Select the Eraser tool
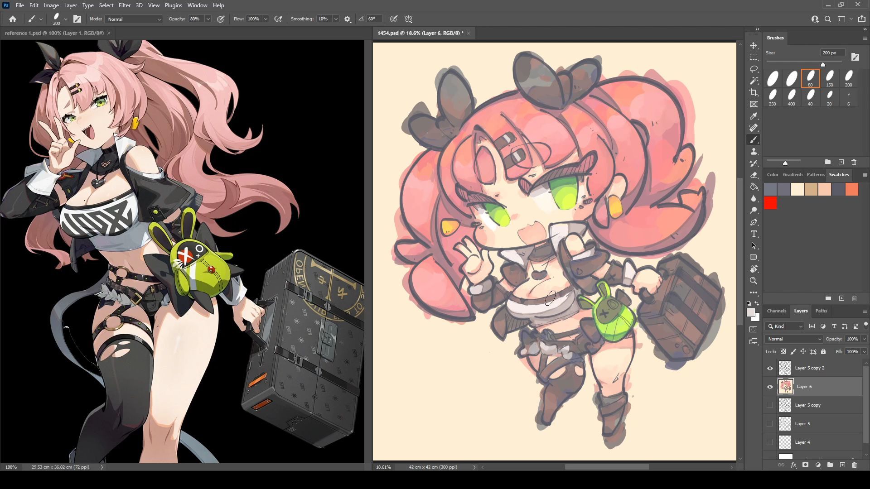This screenshot has width=870, height=489. point(754,175)
